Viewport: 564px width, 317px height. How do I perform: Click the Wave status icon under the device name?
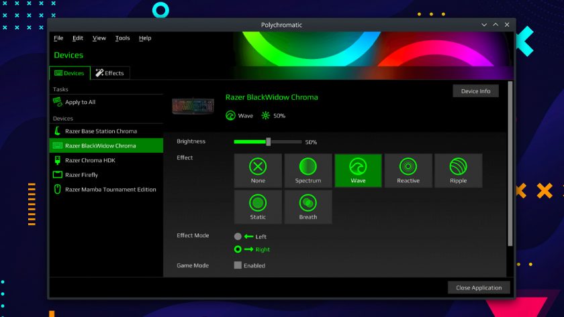pyautogui.click(x=230, y=115)
